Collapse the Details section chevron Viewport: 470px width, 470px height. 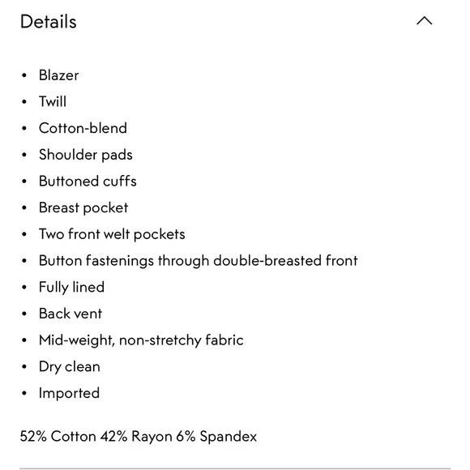(x=424, y=21)
